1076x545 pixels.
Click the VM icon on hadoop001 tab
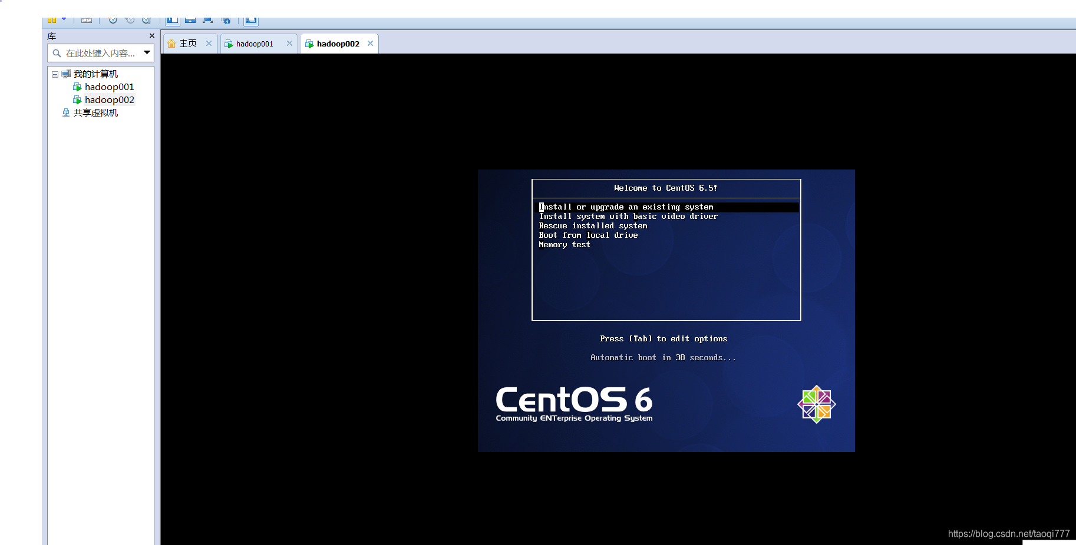[x=229, y=44]
